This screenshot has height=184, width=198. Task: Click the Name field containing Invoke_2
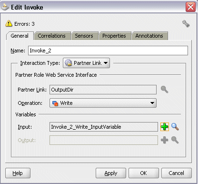click(108, 51)
